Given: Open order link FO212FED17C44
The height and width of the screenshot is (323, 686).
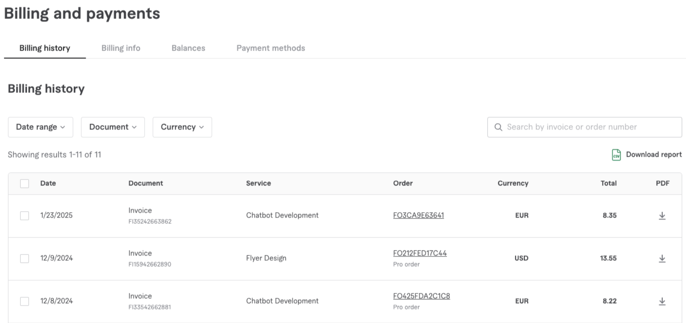Looking at the screenshot, I should [420, 253].
